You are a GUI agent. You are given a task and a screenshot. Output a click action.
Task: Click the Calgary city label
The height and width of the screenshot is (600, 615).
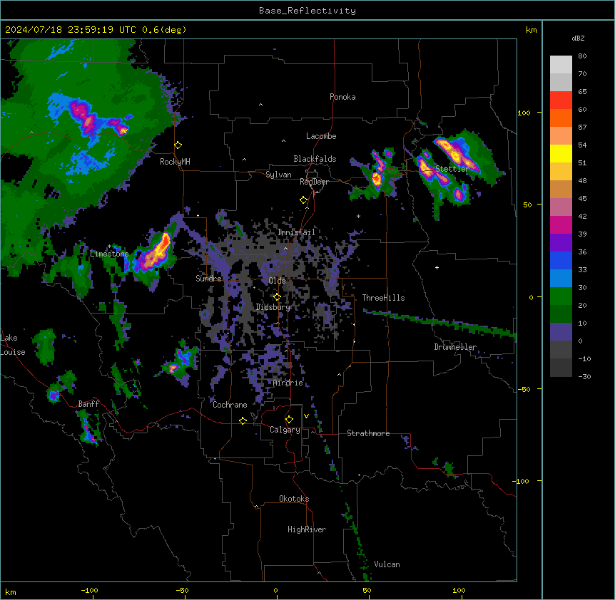click(x=285, y=430)
